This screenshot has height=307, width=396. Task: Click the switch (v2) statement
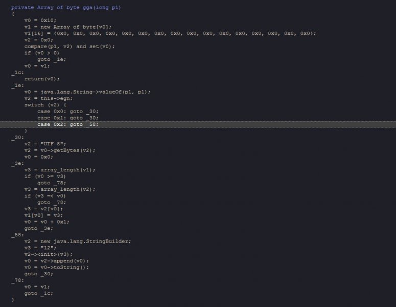coord(45,105)
